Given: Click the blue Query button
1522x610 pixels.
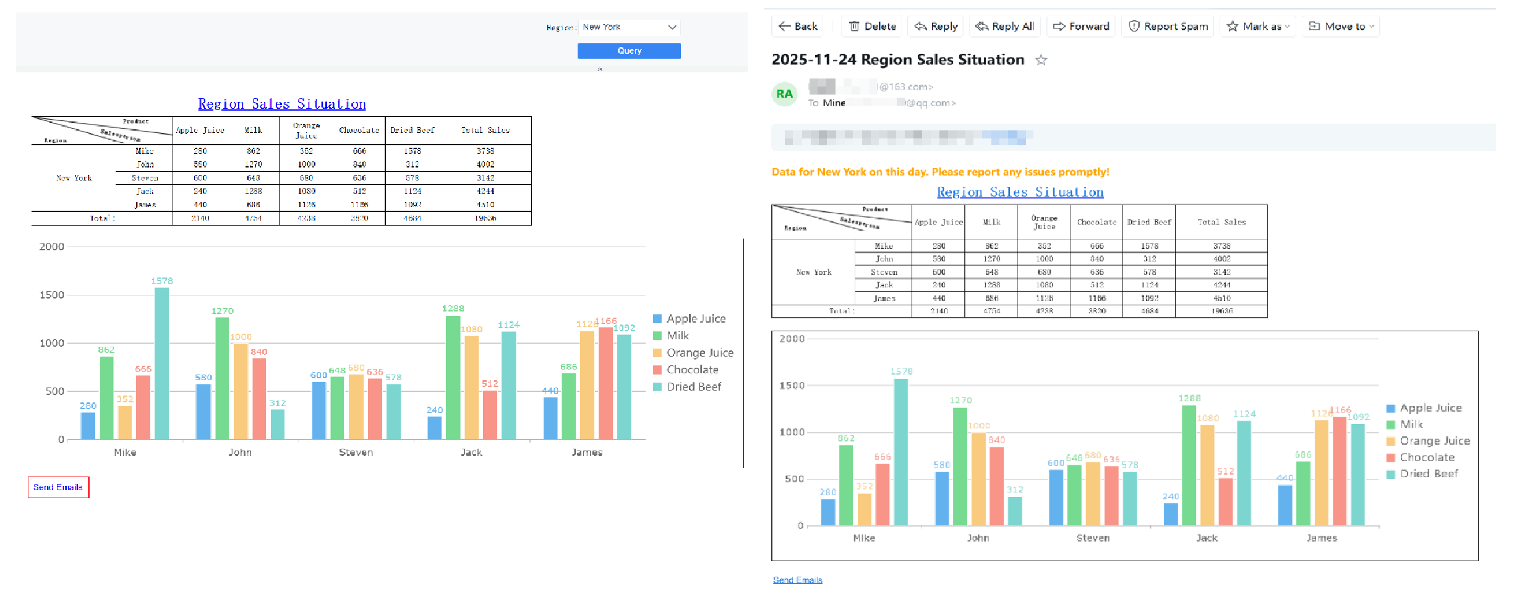Looking at the screenshot, I should point(629,51).
